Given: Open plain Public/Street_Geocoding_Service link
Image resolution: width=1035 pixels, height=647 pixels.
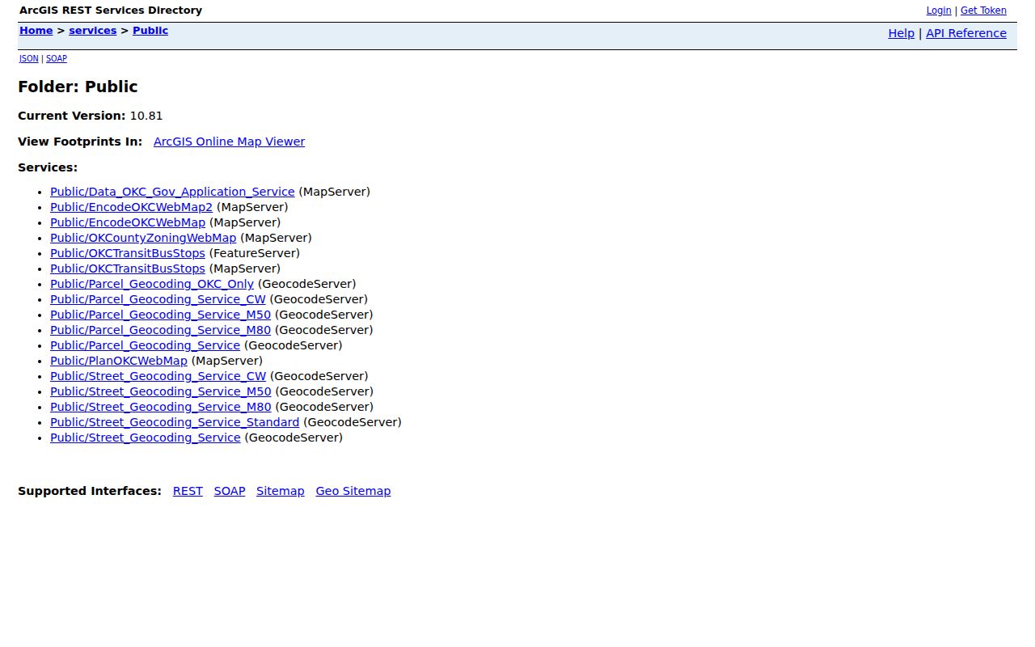Looking at the screenshot, I should [x=146, y=438].
